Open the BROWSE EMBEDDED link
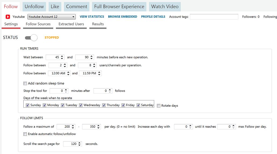 tap(123, 17)
